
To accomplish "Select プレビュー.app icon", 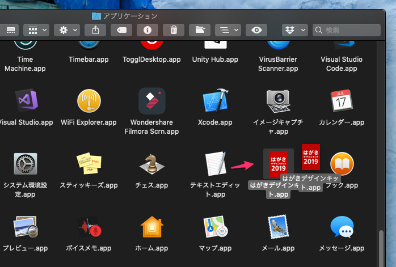I will (26, 227).
